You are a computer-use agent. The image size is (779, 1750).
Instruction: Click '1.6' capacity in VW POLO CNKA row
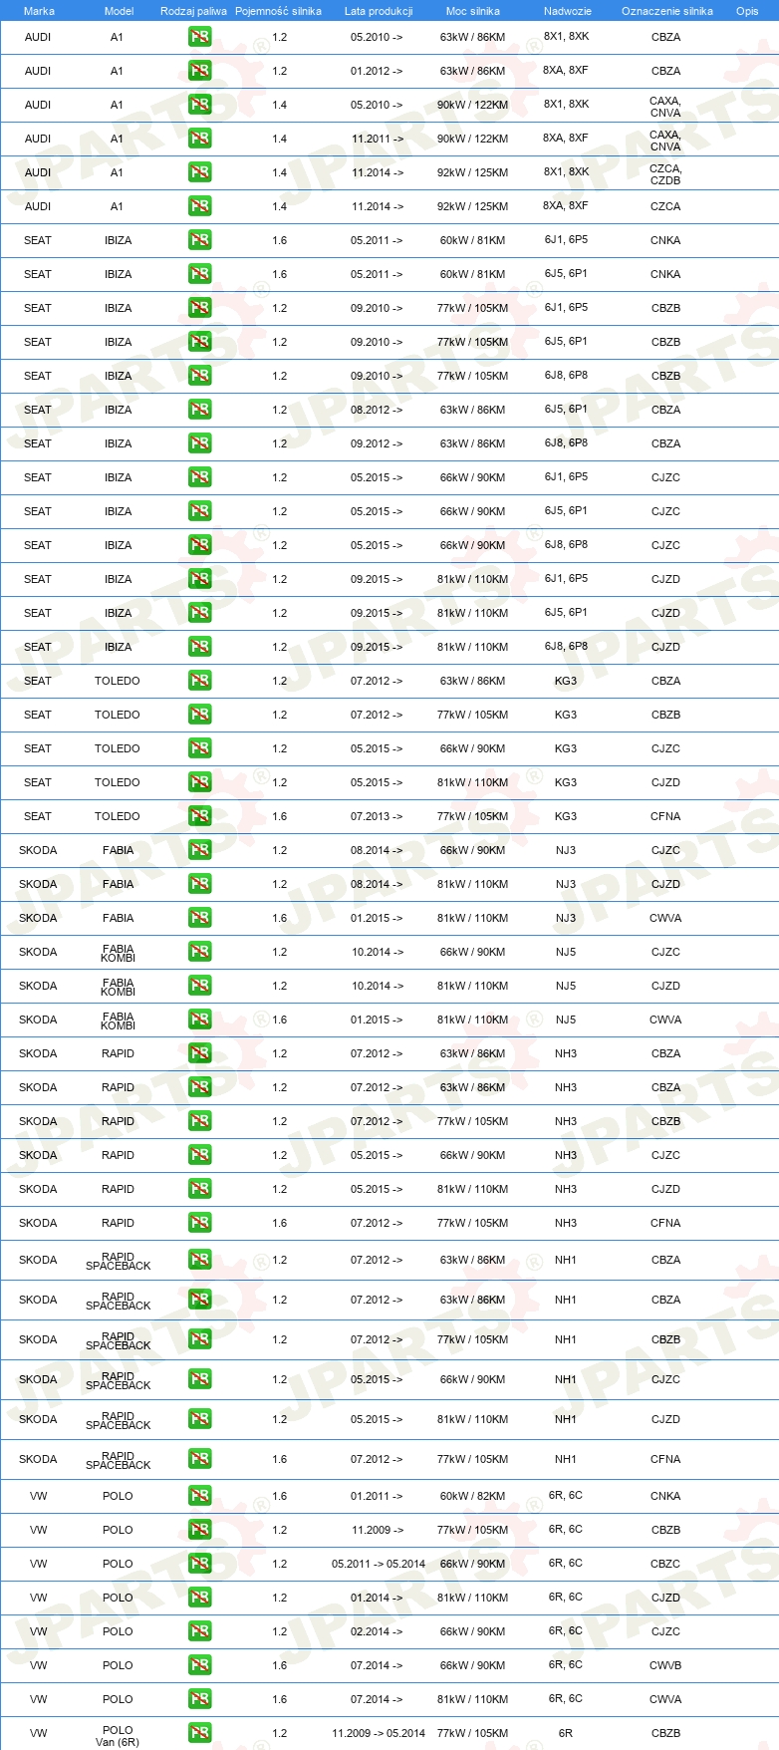coord(279,1496)
